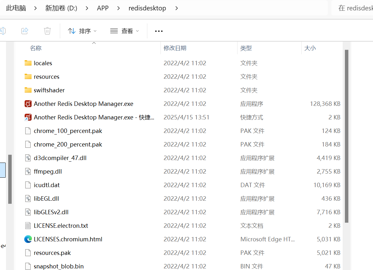The image size is (373, 270).
Task: Select the locales folder name
Action: click(x=43, y=63)
